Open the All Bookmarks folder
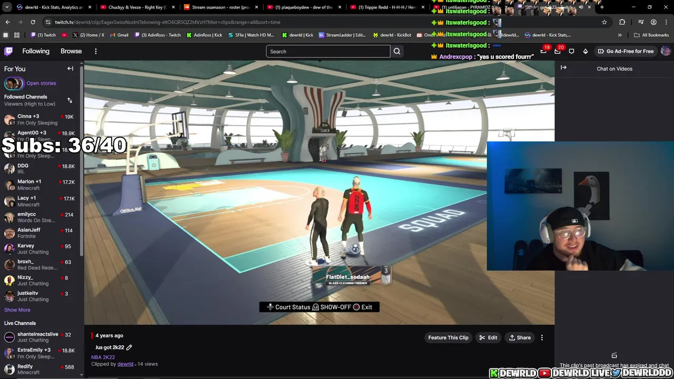This screenshot has height=379, width=674. coord(651,35)
